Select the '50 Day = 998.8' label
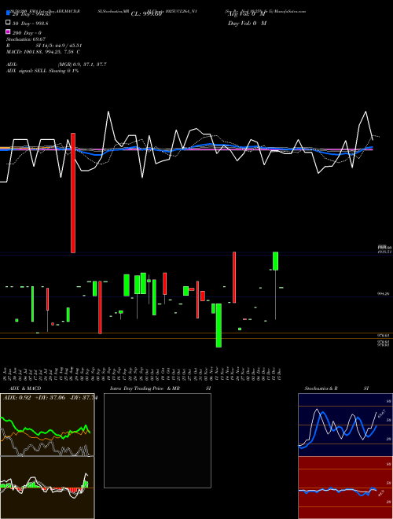 point(30,24)
